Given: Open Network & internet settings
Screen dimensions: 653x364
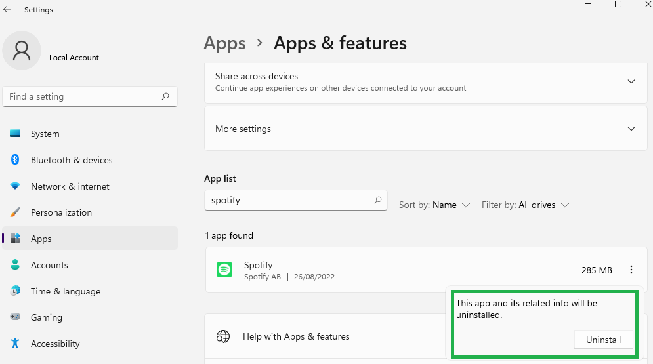Looking at the screenshot, I should point(90,186).
